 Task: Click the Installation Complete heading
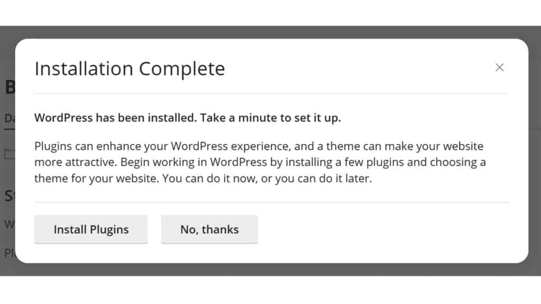[129, 68]
